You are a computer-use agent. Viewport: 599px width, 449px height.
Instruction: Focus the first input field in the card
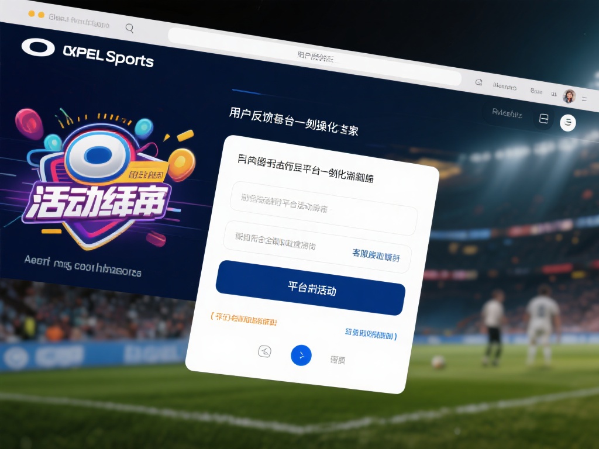click(x=323, y=209)
